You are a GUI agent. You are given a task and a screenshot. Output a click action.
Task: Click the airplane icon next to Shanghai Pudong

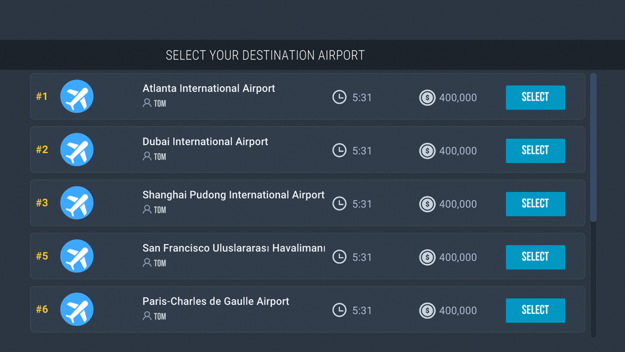click(x=77, y=203)
